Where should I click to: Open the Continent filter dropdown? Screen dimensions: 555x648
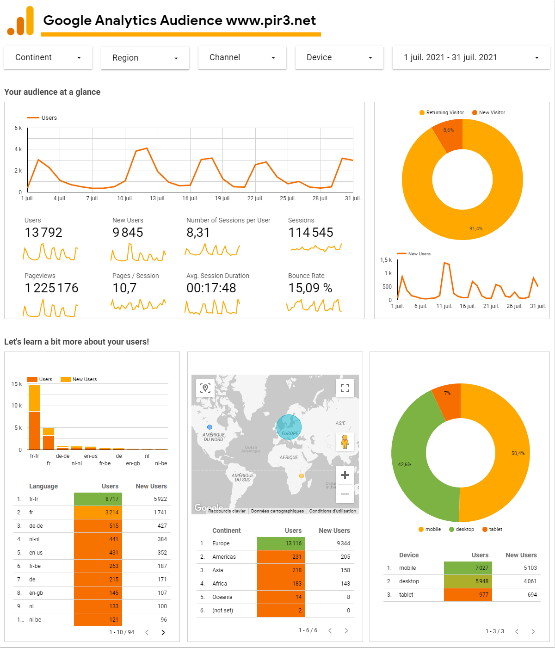pos(48,57)
